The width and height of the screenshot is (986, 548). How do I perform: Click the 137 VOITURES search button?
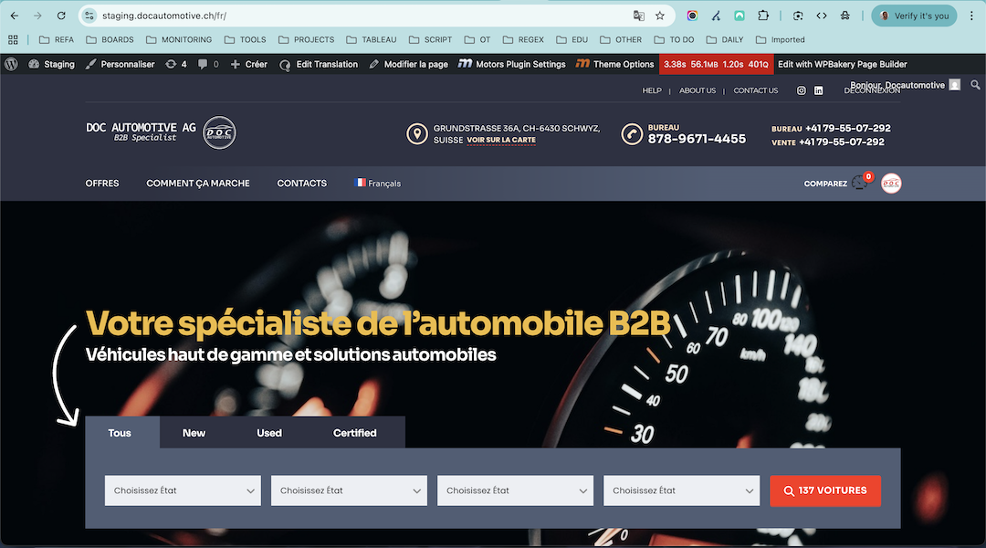pyautogui.click(x=825, y=490)
